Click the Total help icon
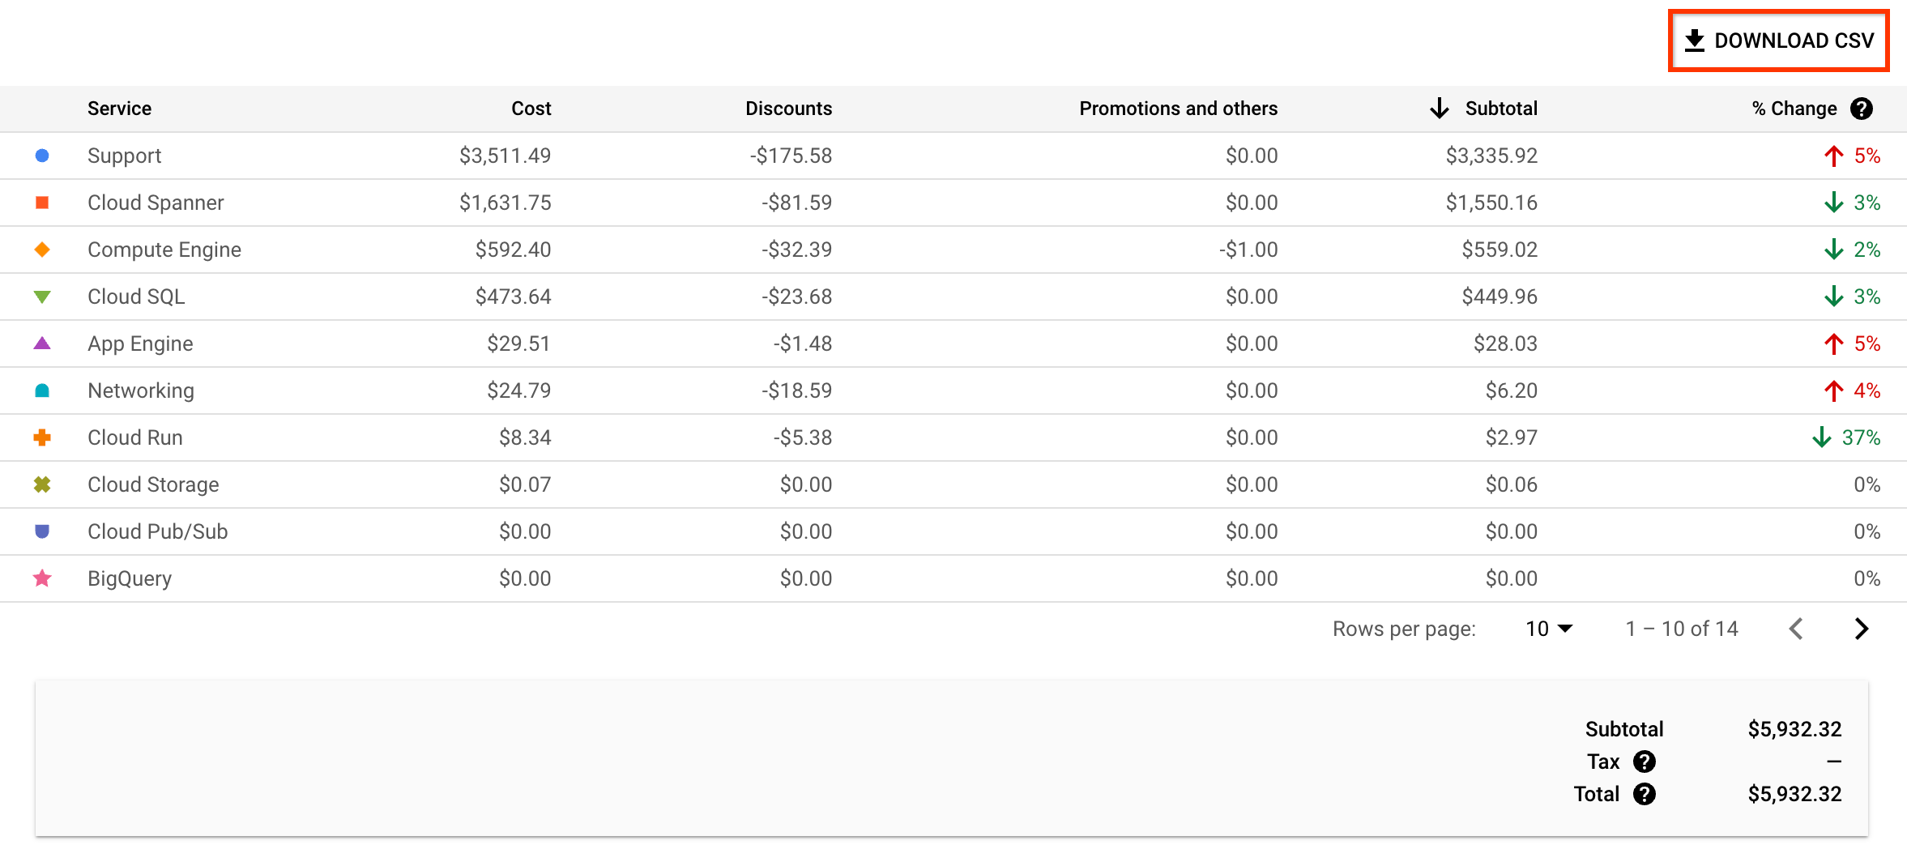Image resolution: width=1907 pixels, height=849 pixels. 1645,794
